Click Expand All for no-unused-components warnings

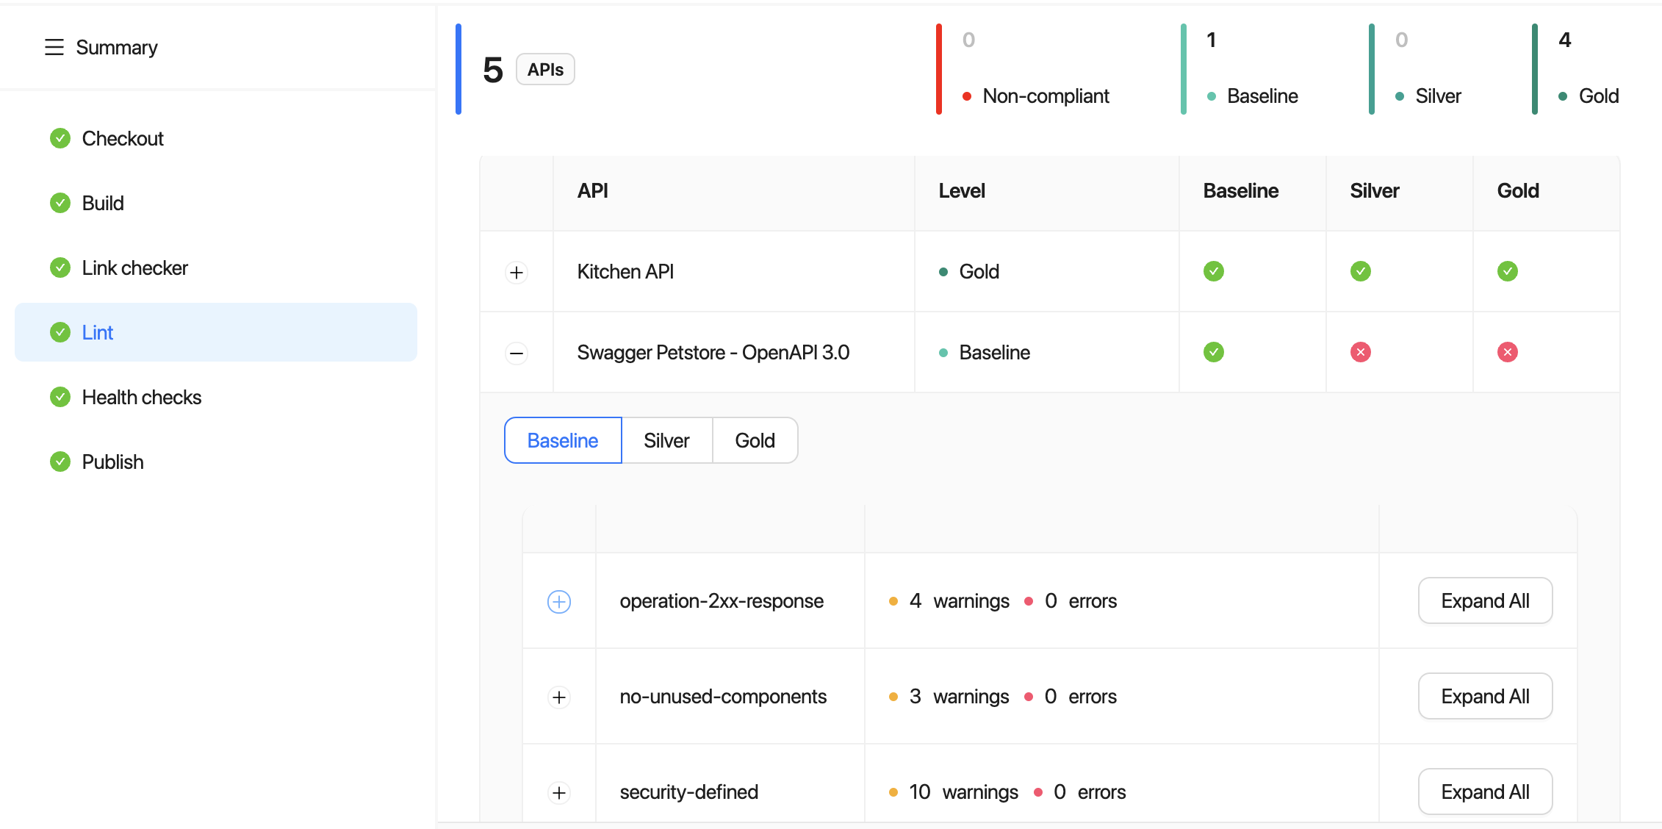pyautogui.click(x=1485, y=697)
